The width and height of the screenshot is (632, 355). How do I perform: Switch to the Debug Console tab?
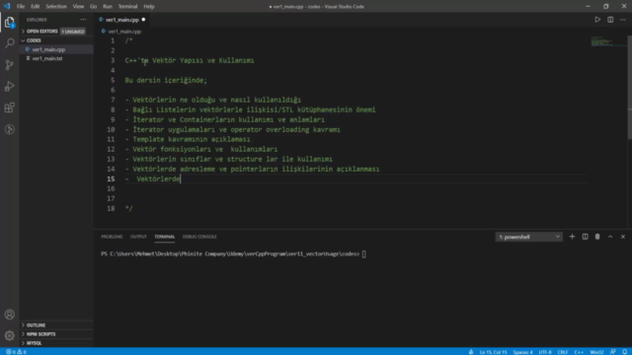click(199, 237)
